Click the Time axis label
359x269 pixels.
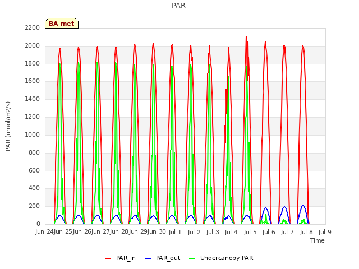[317, 240]
